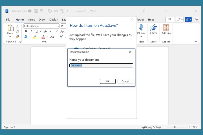The width and height of the screenshot is (203, 135).
Task: Expand the Aptos (Body) font dropdown
Action: coord(58,26)
